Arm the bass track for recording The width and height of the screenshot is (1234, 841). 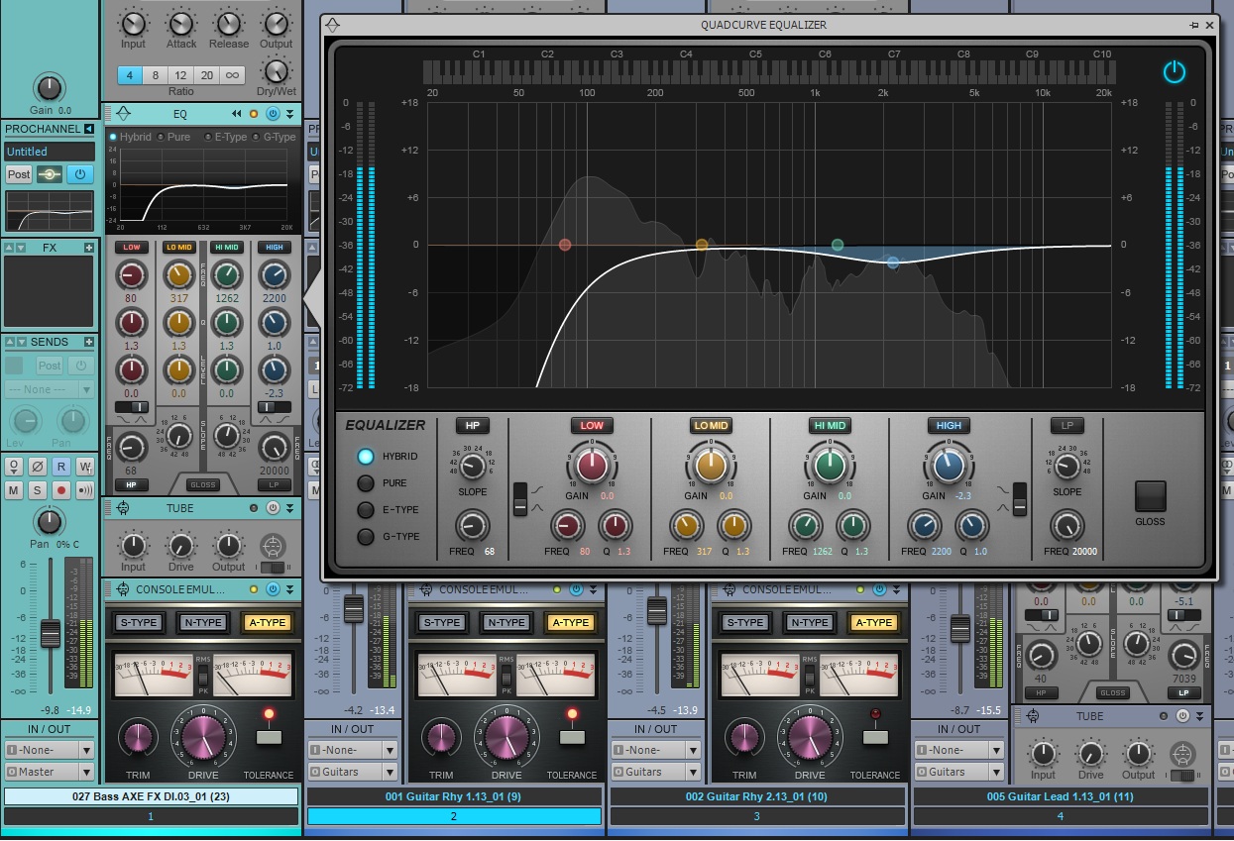61,490
